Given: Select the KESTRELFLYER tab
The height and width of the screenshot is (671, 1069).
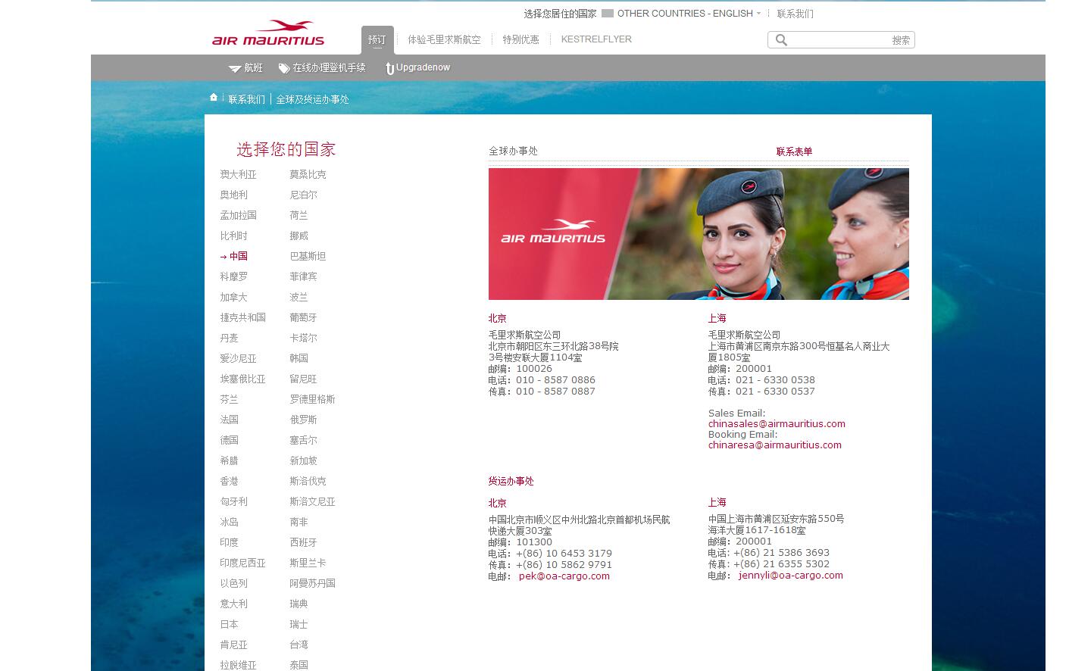Looking at the screenshot, I should [x=596, y=39].
